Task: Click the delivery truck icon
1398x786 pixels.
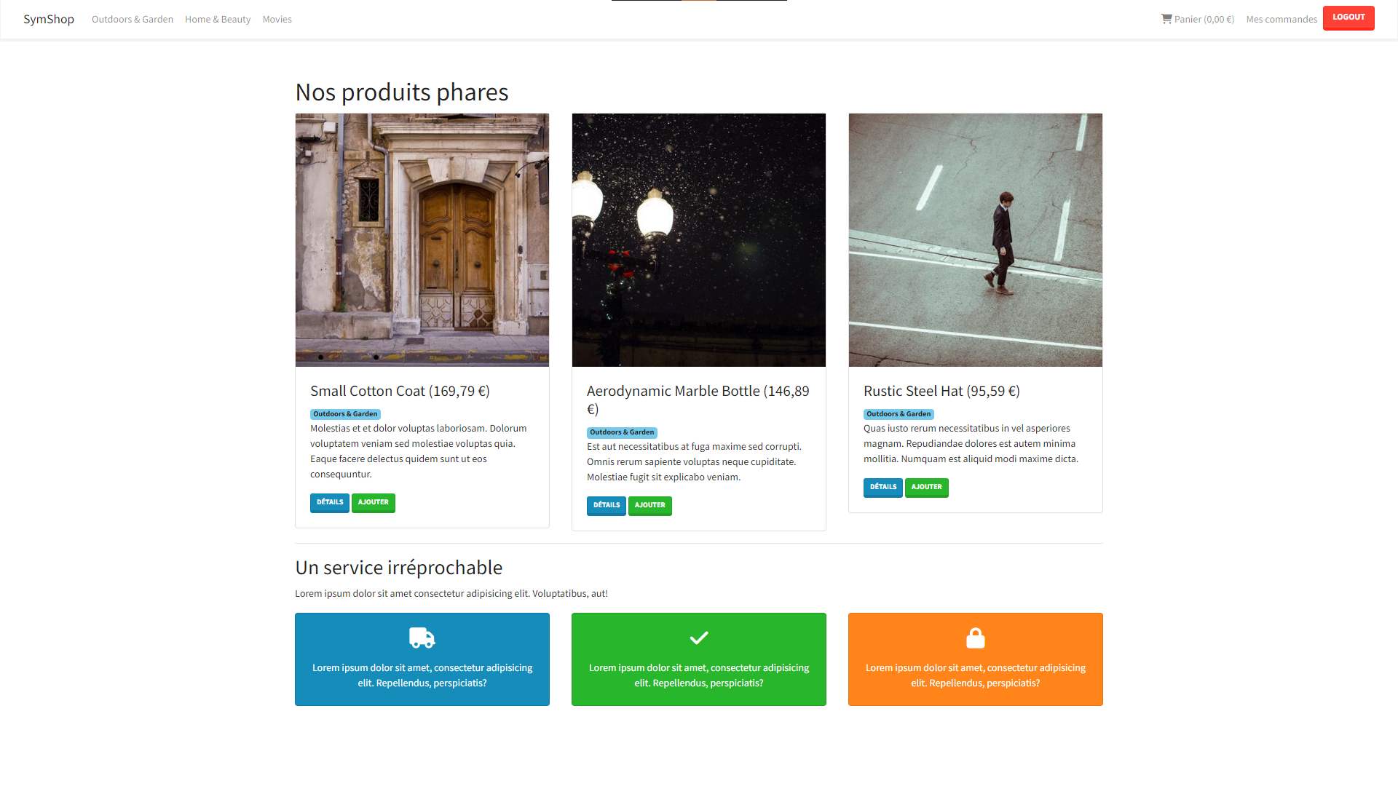Action: click(x=422, y=638)
